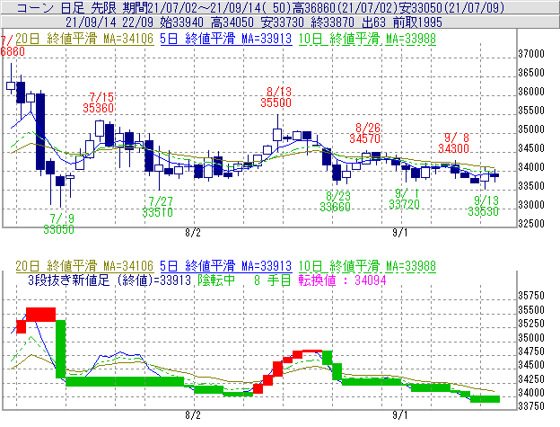Click the 8/13 candlestick with the long upper wick
This screenshot has height=427, width=560.
277,135
